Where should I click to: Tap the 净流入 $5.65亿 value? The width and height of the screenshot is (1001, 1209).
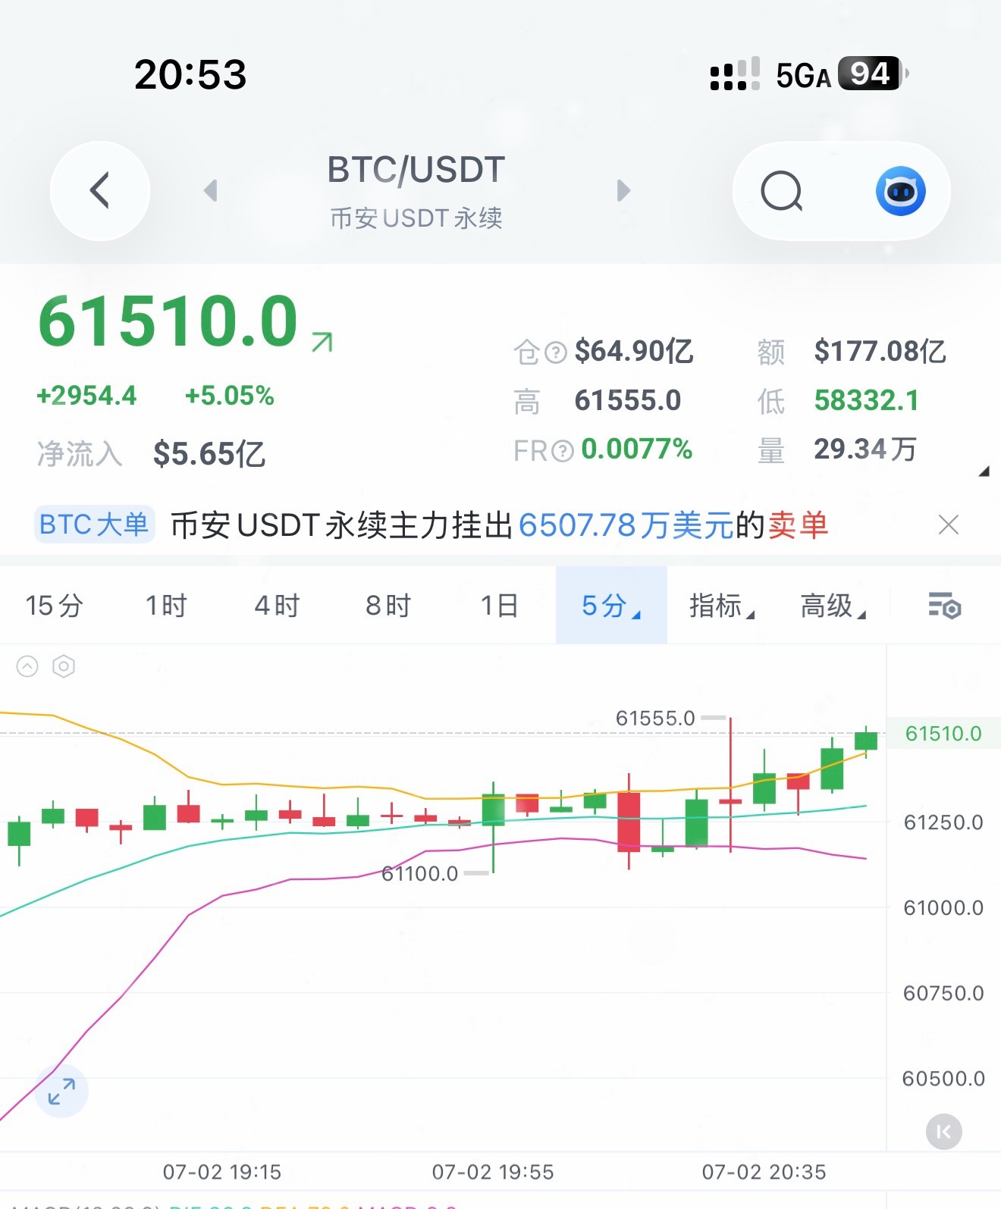click(209, 454)
